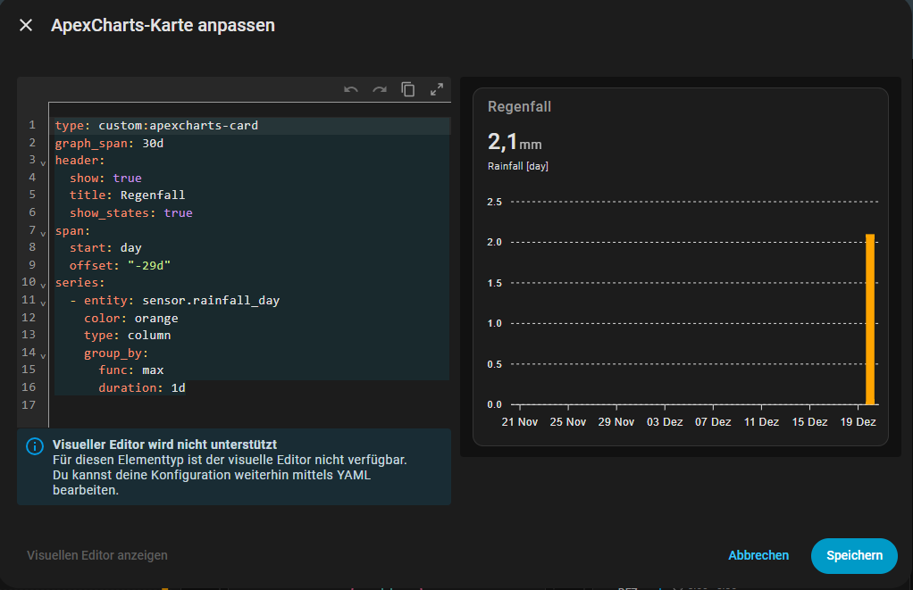Copy the YAML code with copy icon
The height and width of the screenshot is (590, 913).
click(x=408, y=89)
